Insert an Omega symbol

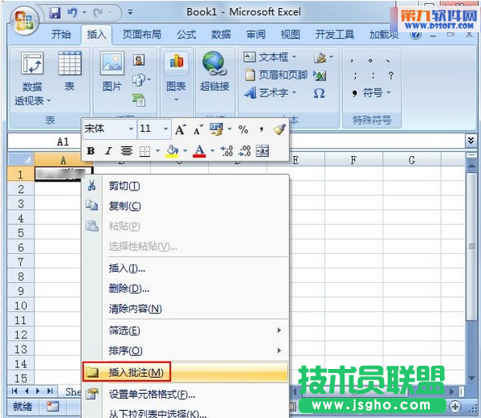coord(319,93)
